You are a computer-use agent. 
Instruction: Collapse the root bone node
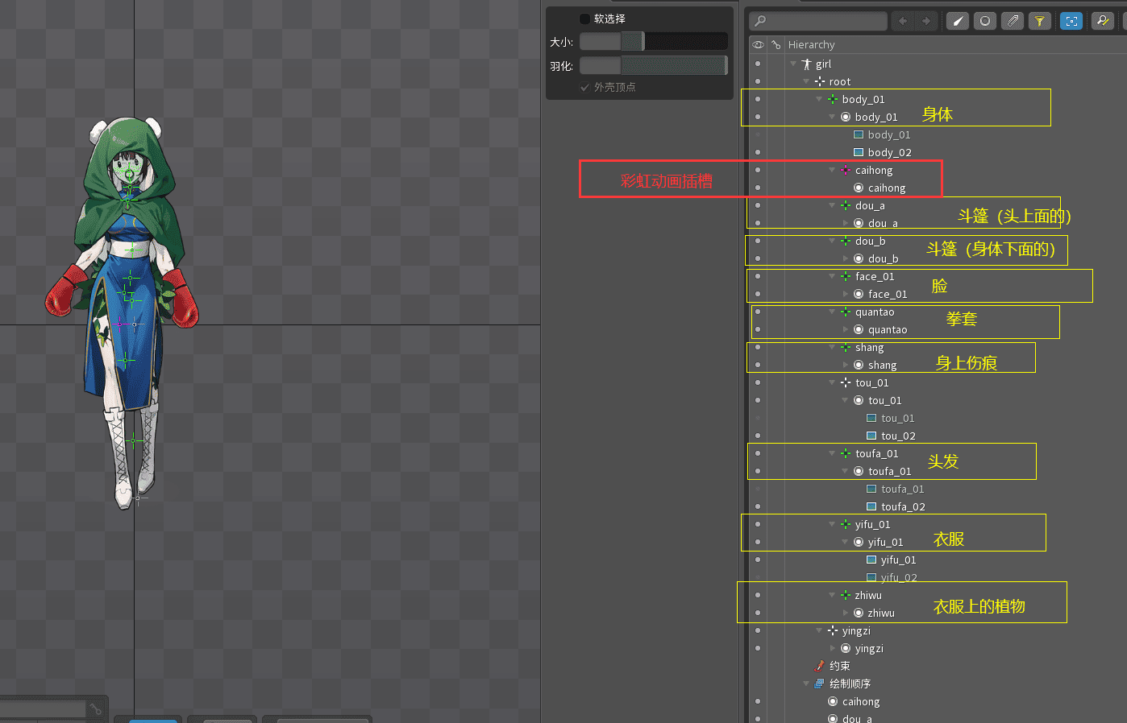806,81
